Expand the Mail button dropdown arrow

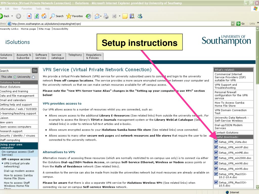[101, 16]
